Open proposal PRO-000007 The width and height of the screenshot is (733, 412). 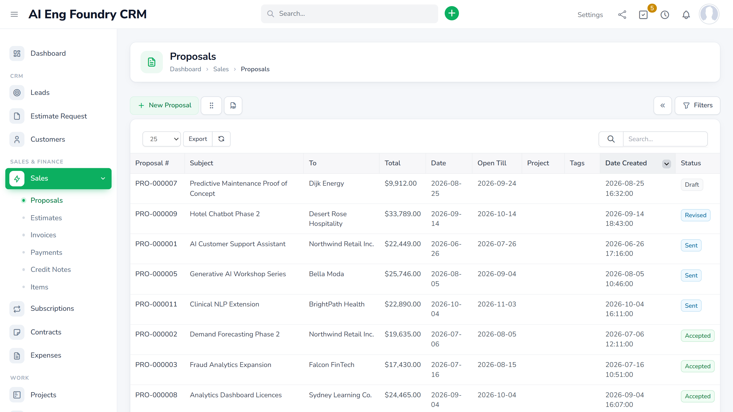(156, 183)
